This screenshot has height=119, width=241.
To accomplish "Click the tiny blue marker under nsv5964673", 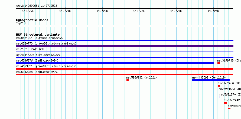I will (x=219, y=91).
